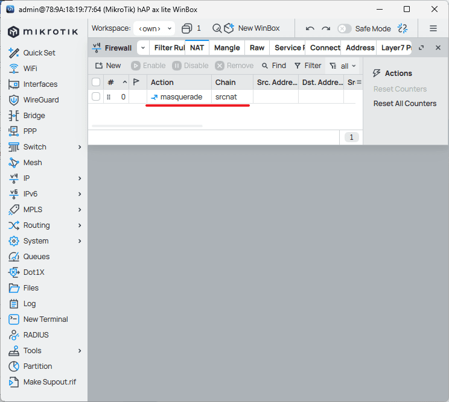449x402 pixels.
Task: Check the masquerade rule row checkbox
Action: (96, 96)
